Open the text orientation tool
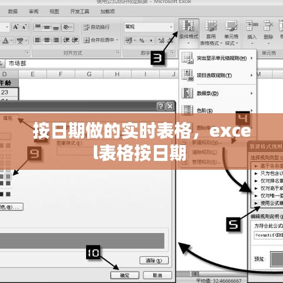 68,27
